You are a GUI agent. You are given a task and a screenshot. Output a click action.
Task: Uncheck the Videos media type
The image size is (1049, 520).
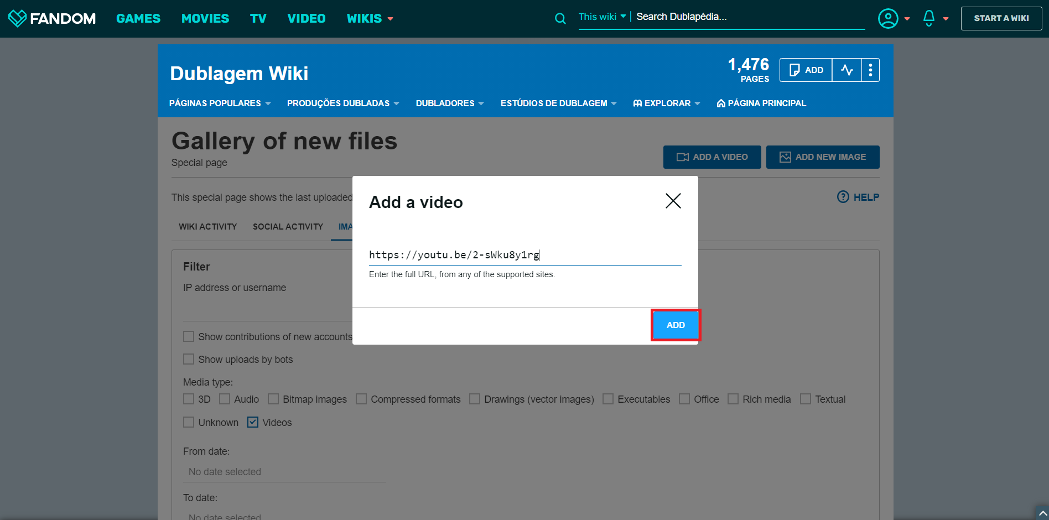click(x=253, y=422)
